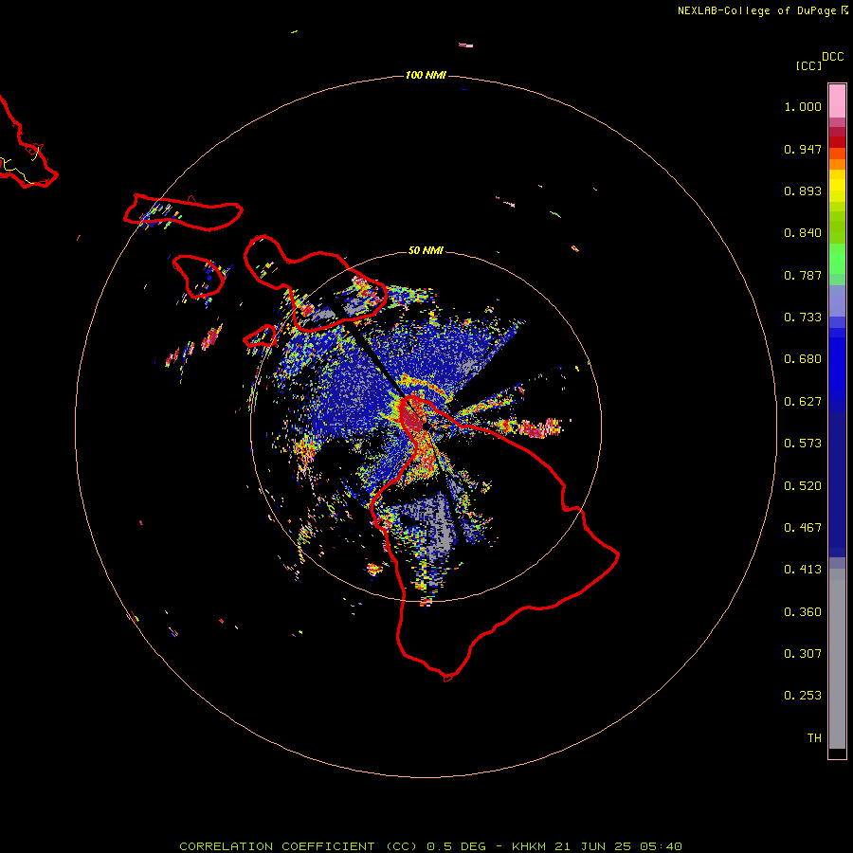Click the 1.000 color scale value
Screen dimensions: 853x853
point(803,106)
